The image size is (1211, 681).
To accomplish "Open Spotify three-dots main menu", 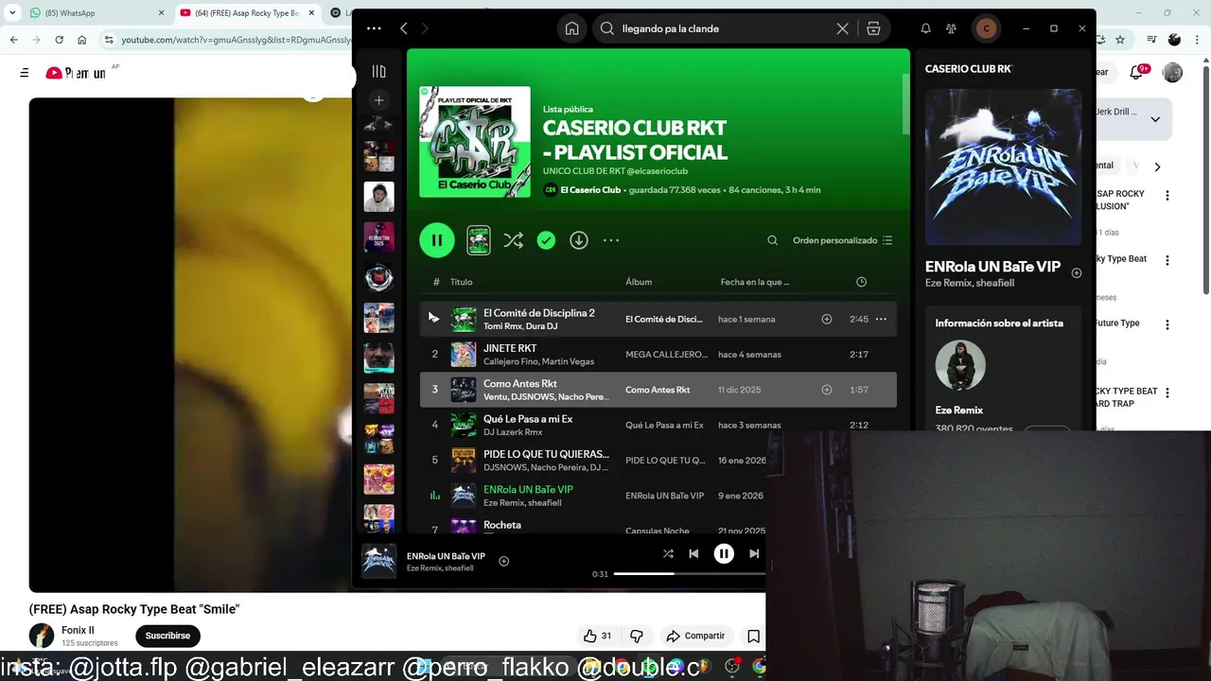I will (x=374, y=28).
